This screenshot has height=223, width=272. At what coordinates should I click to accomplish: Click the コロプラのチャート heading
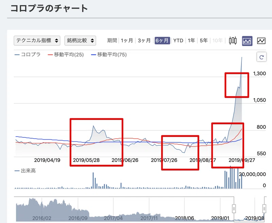tap(49, 8)
